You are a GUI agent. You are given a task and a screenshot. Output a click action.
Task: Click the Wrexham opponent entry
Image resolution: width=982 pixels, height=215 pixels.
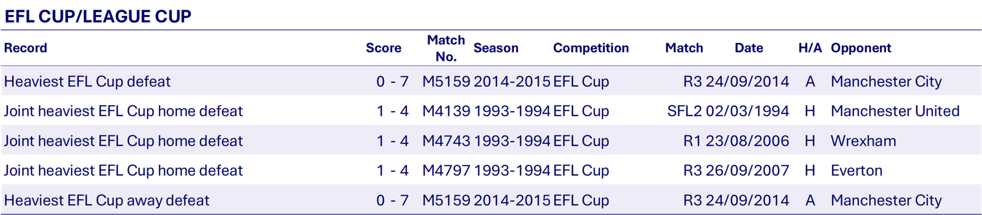[x=863, y=140]
